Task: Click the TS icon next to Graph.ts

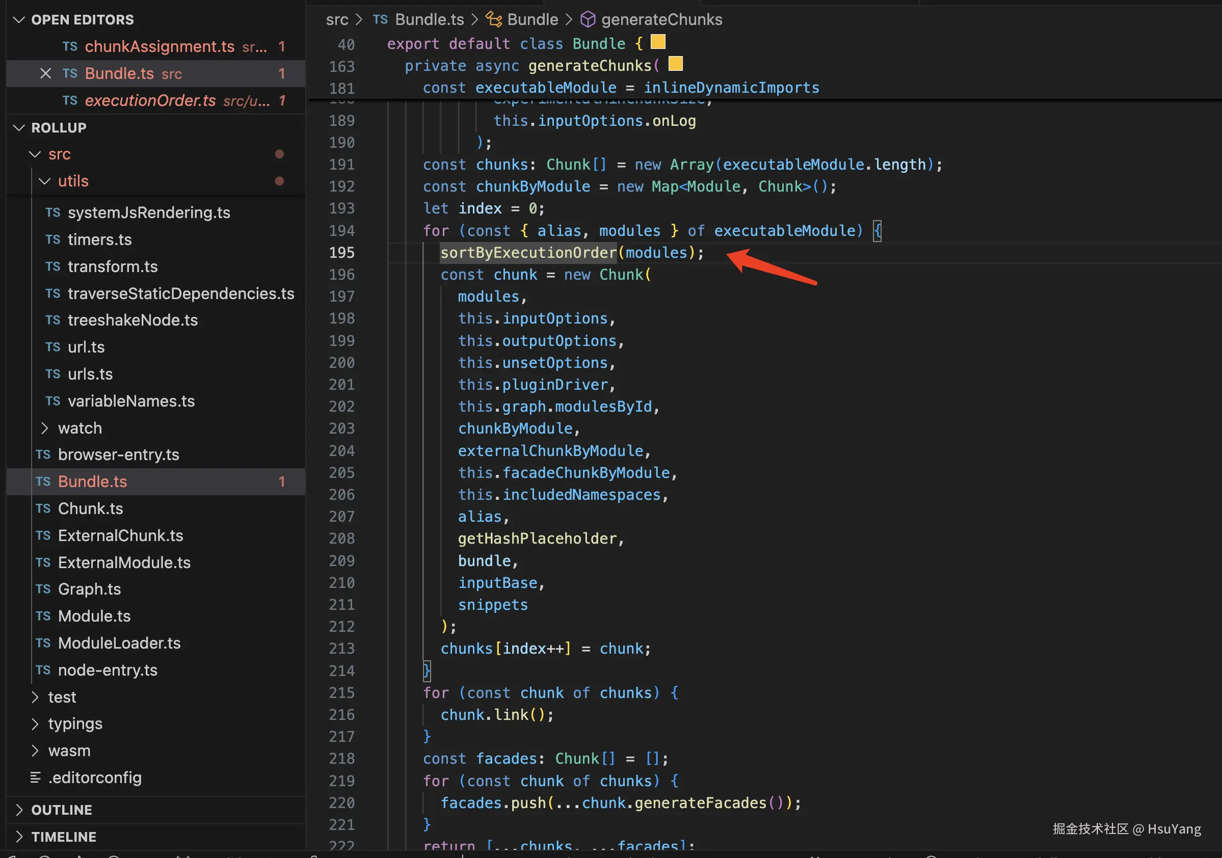Action: coord(43,589)
